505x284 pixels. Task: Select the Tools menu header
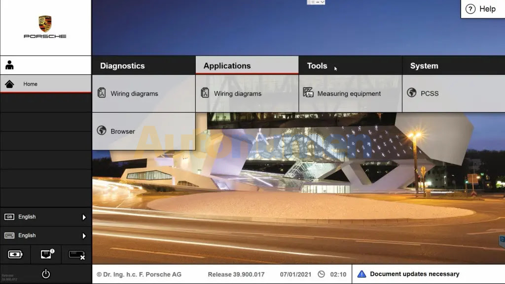point(317,66)
